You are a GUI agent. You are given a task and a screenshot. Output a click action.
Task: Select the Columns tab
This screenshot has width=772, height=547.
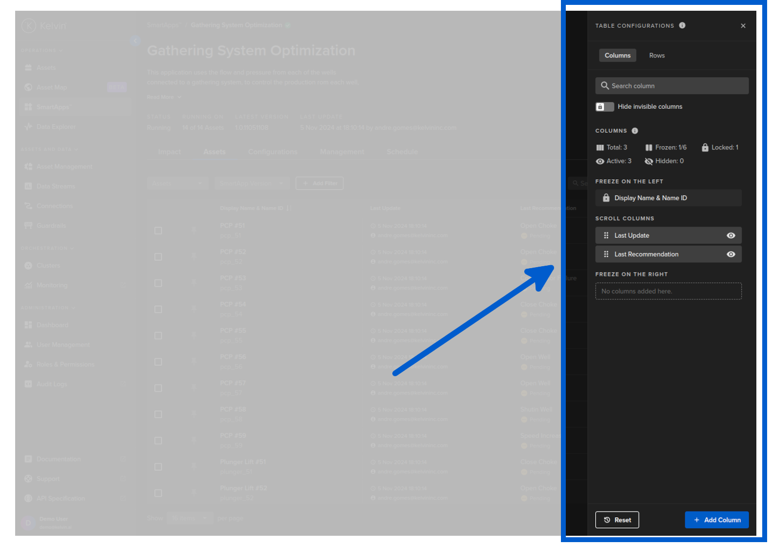coord(617,56)
